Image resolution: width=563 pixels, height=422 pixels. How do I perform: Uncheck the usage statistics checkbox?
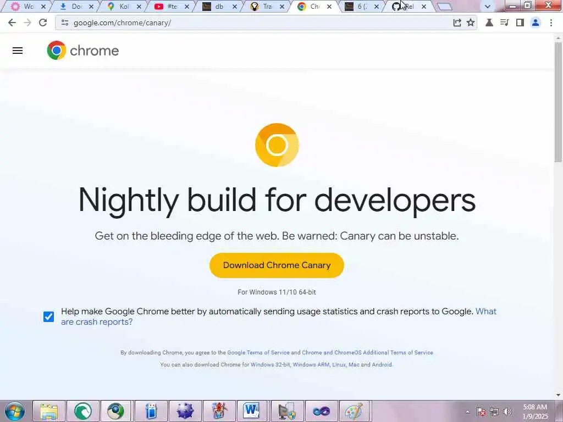(48, 316)
